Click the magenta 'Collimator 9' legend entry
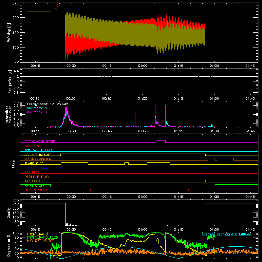Viewport: 262px width, 262px height. click(x=37, y=112)
